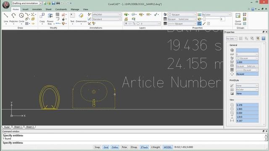This screenshot has width=269, height=151.
Task: Click the Print icon in quick access toolbar
Action: pos(58,3)
